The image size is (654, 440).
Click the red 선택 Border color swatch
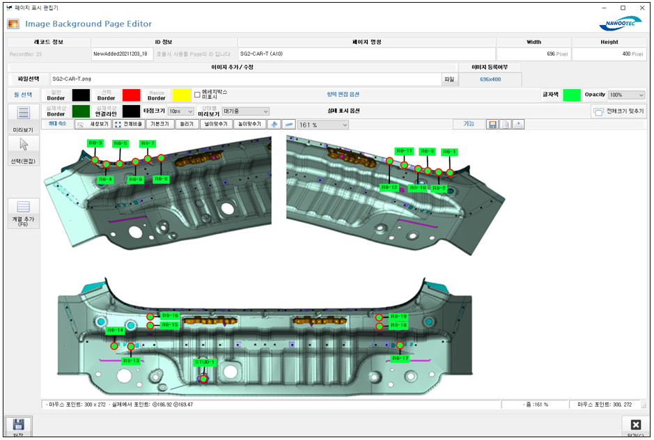point(132,95)
